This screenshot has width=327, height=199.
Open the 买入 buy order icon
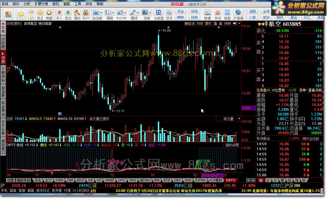pyautogui.click(x=59, y=15)
